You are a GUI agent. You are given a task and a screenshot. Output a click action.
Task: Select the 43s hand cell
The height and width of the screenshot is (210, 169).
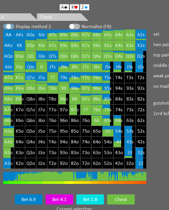(x=130, y=142)
